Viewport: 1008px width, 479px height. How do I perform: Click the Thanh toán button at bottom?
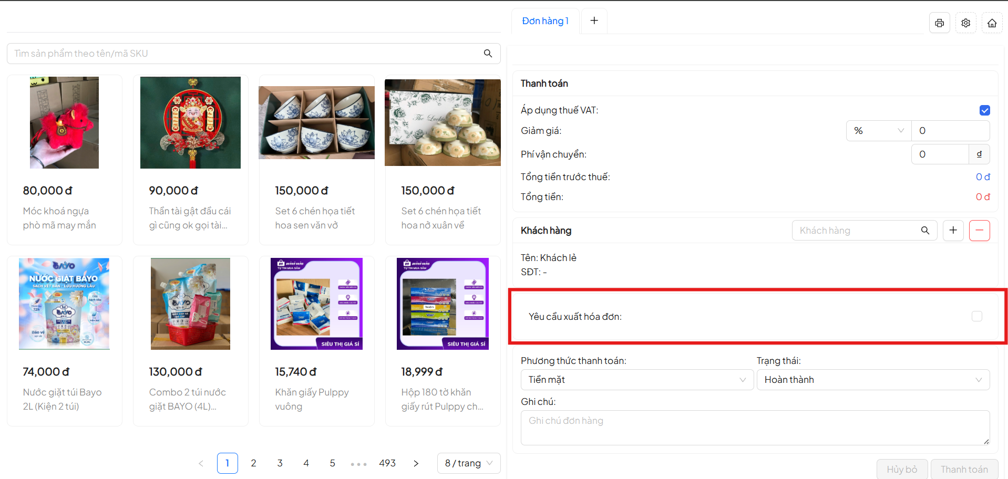point(964,469)
